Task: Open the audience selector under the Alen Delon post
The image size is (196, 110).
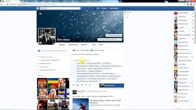Action: point(81,93)
